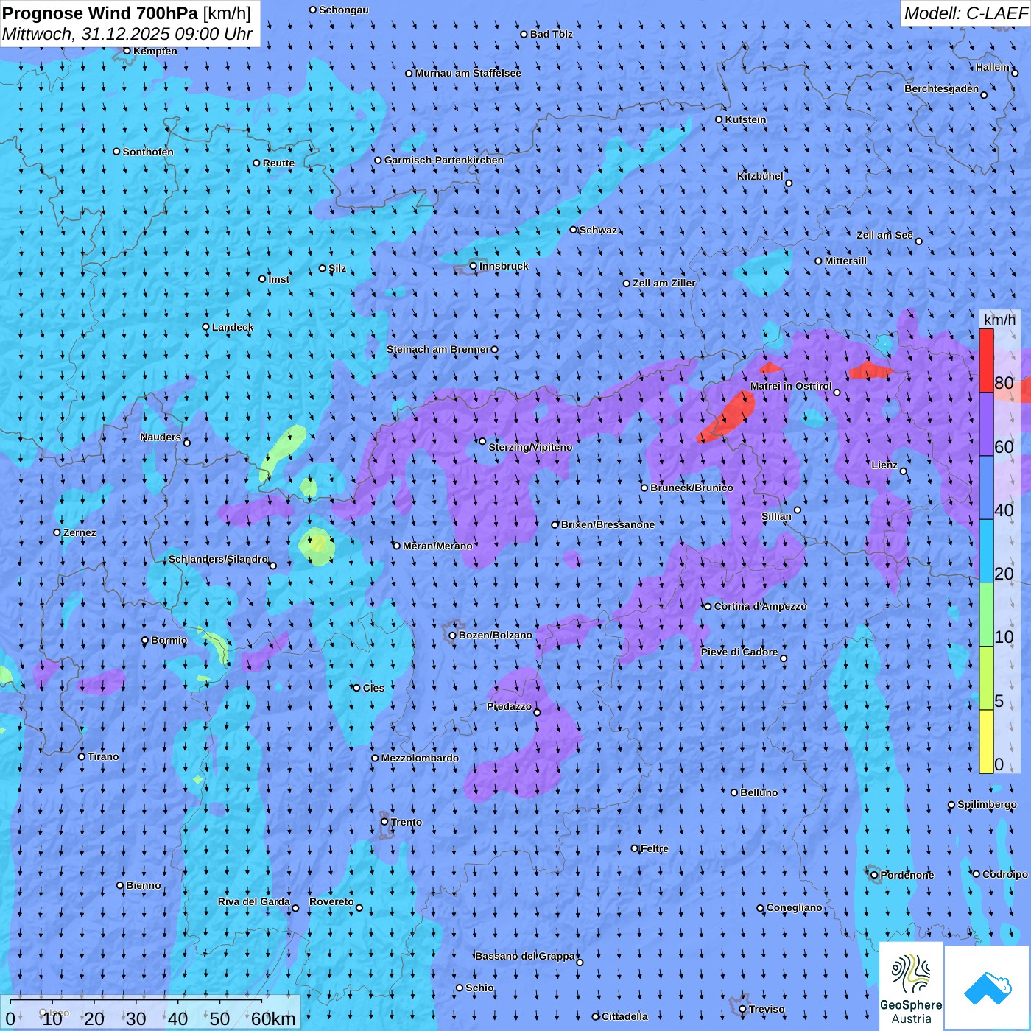Image resolution: width=1031 pixels, height=1031 pixels.
Task: Click the 'Bormio' label
Action: coord(169,640)
